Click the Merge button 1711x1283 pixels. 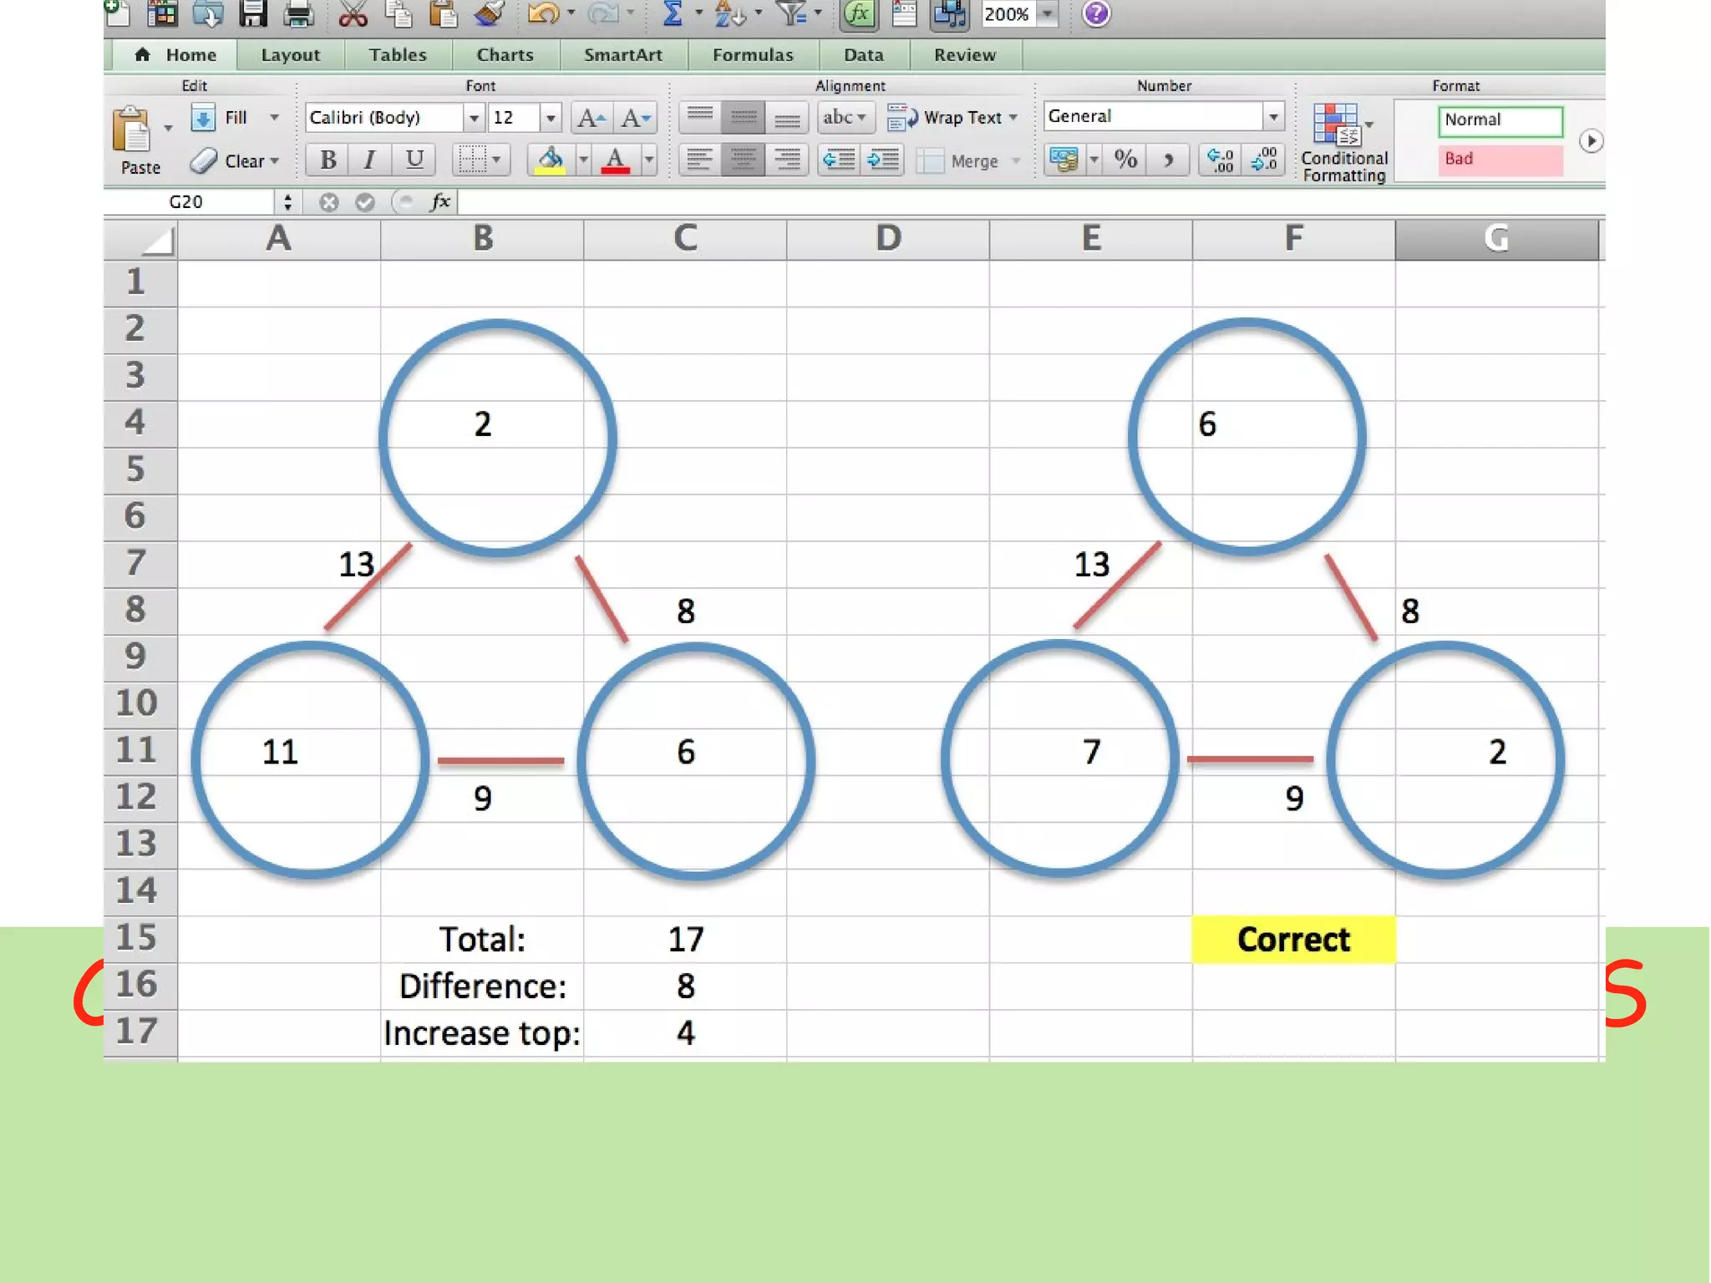coord(969,161)
